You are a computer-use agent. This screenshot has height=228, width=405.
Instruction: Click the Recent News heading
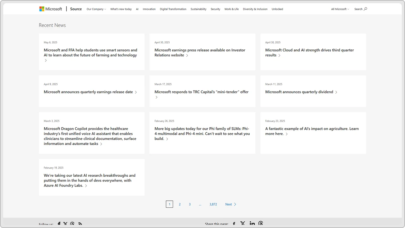click(52, 25)
